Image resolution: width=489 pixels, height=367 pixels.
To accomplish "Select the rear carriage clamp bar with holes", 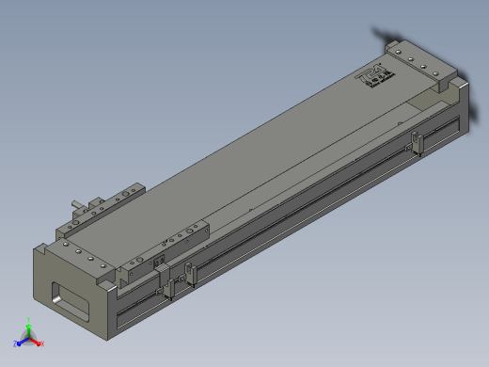I will [101, 210].
